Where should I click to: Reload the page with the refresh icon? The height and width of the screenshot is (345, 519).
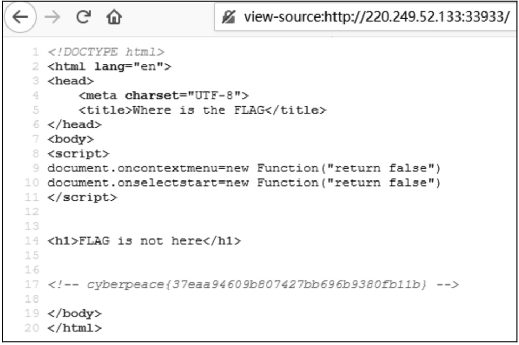83,17
